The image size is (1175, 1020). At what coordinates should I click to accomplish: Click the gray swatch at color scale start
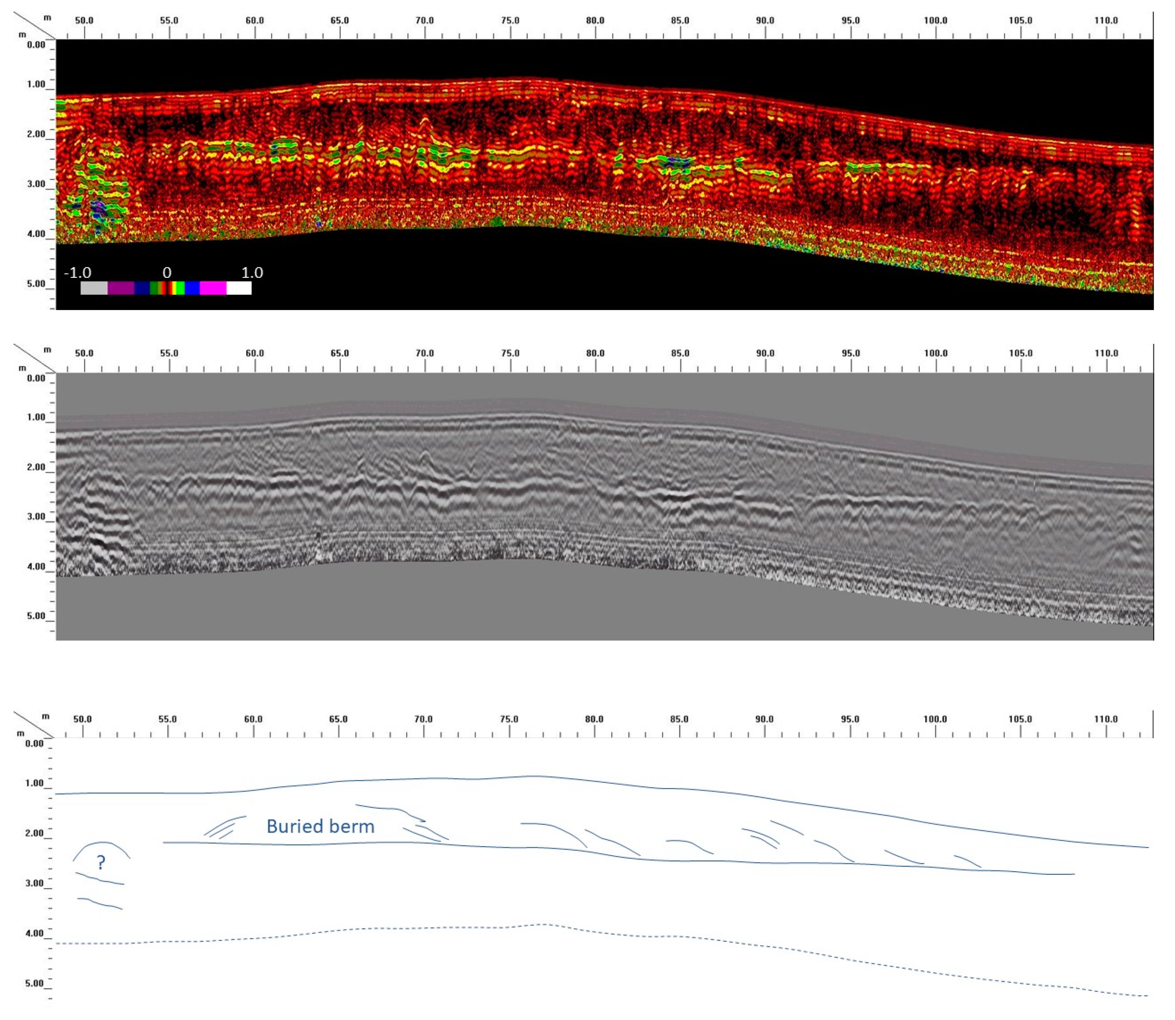94,288
